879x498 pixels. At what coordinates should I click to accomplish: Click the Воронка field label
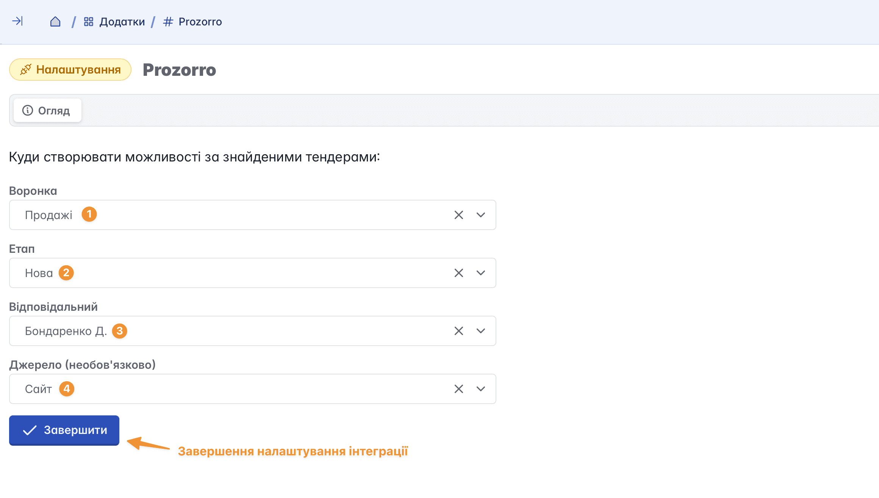(x=33, y=191)
